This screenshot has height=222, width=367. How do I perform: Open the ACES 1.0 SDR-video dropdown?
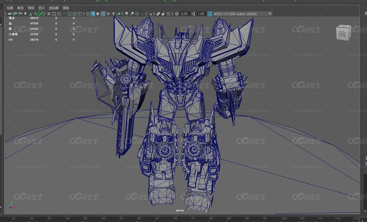click(243, 14)
